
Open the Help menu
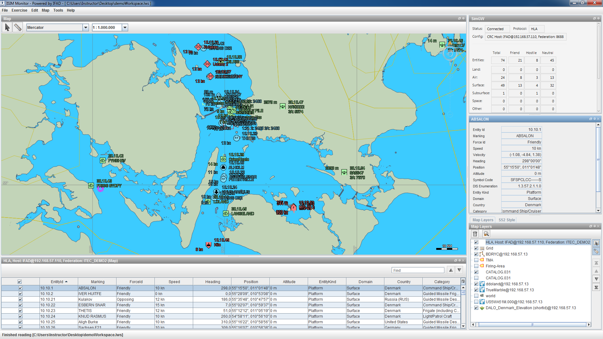coord(71,10)
